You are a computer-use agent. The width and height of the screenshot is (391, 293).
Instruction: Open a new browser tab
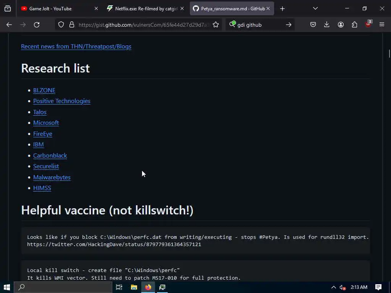(282, 9)
